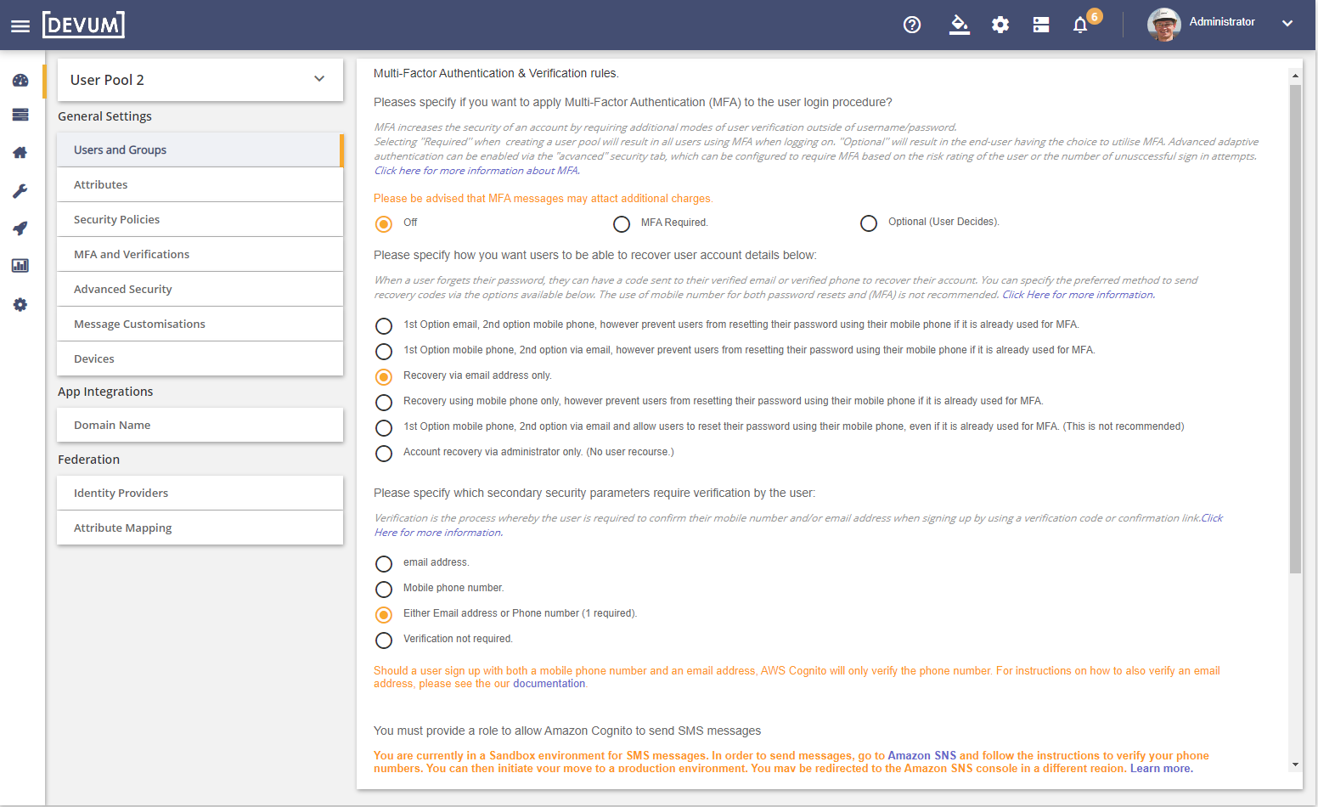Select email address verification radio
Screen dimensions: 1318x807
click(x=384, y=563)
